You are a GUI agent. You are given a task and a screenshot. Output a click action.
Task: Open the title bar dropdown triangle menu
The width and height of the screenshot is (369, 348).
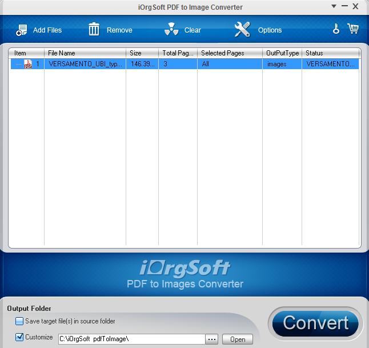click(x=334, y=6)
